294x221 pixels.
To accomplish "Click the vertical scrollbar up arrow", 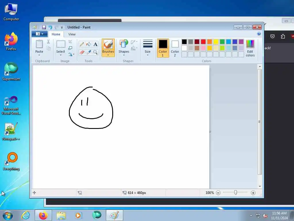I will click(x=260, y=66).
